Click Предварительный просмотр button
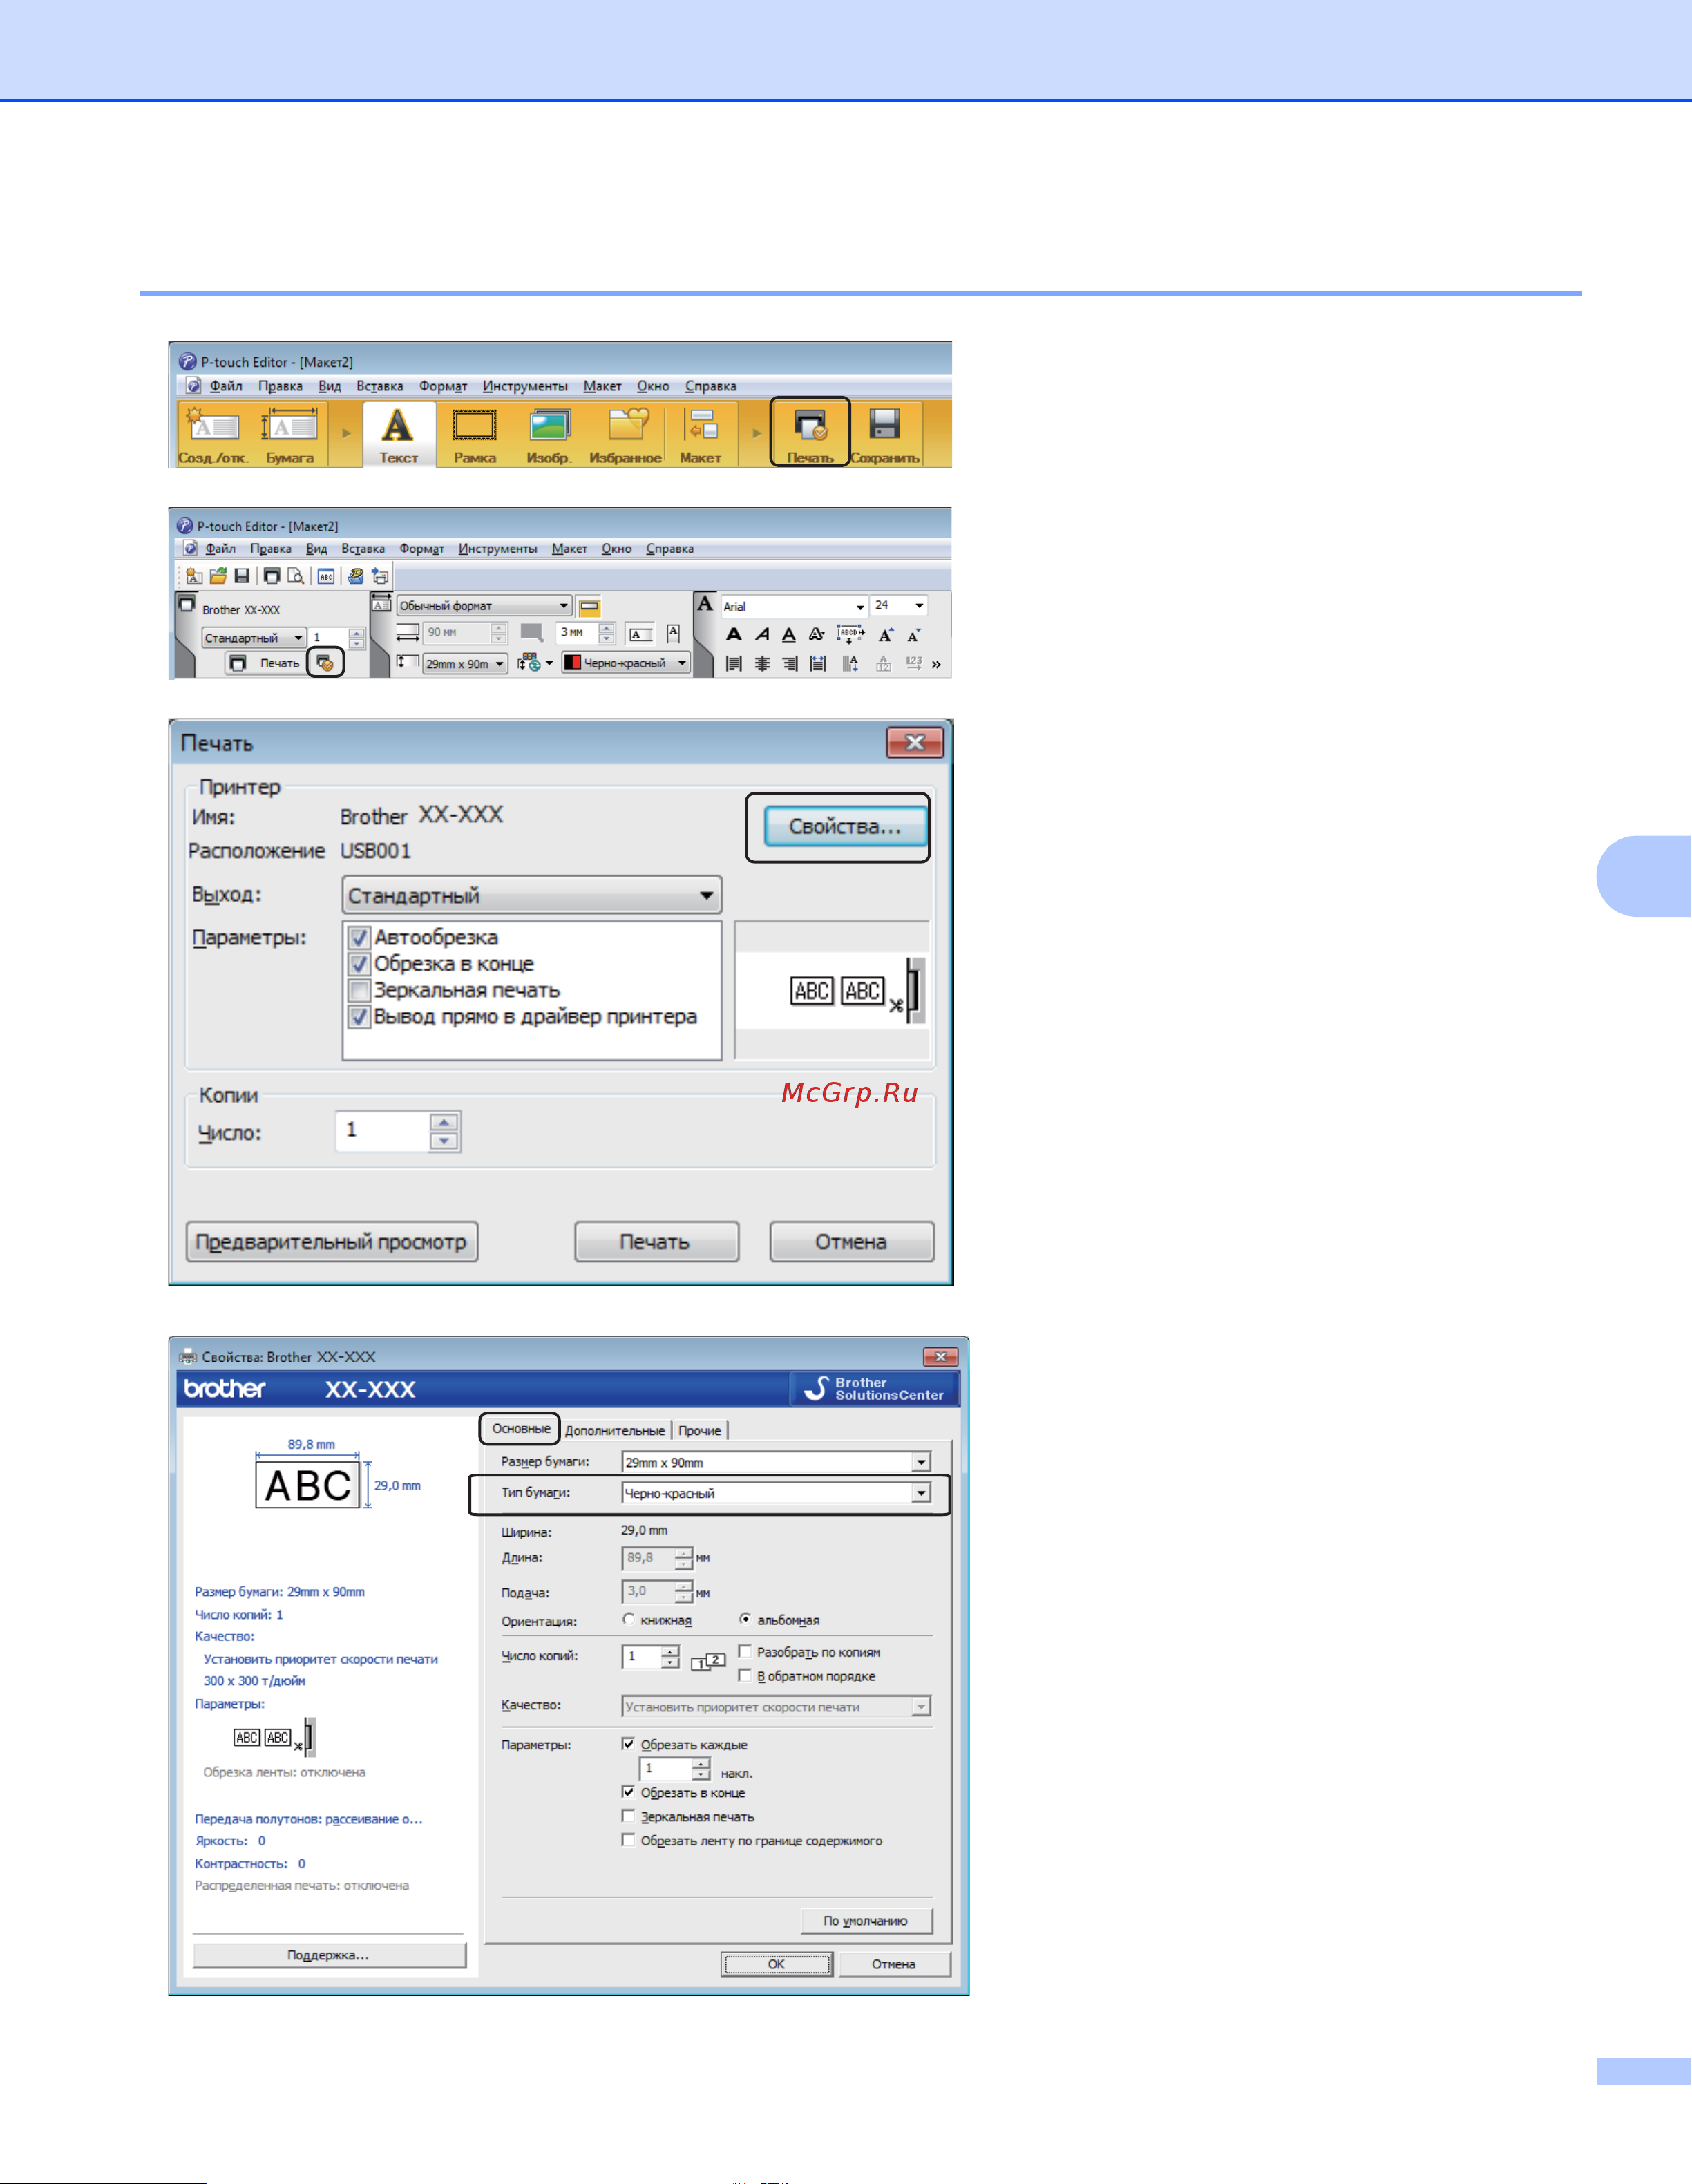 tap(331, 1242)
